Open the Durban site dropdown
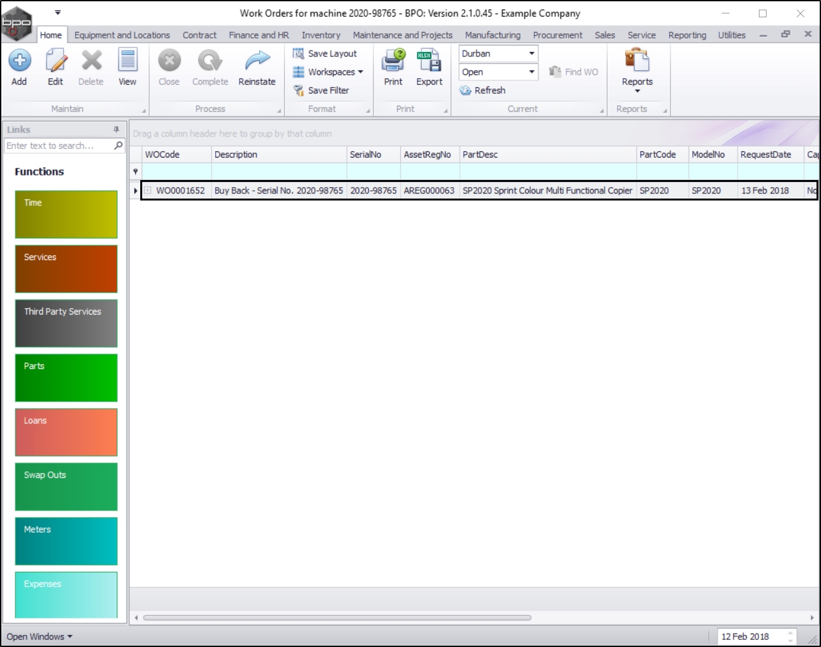The width and height of the screenshot is (821, 647). tap(532, 54)
